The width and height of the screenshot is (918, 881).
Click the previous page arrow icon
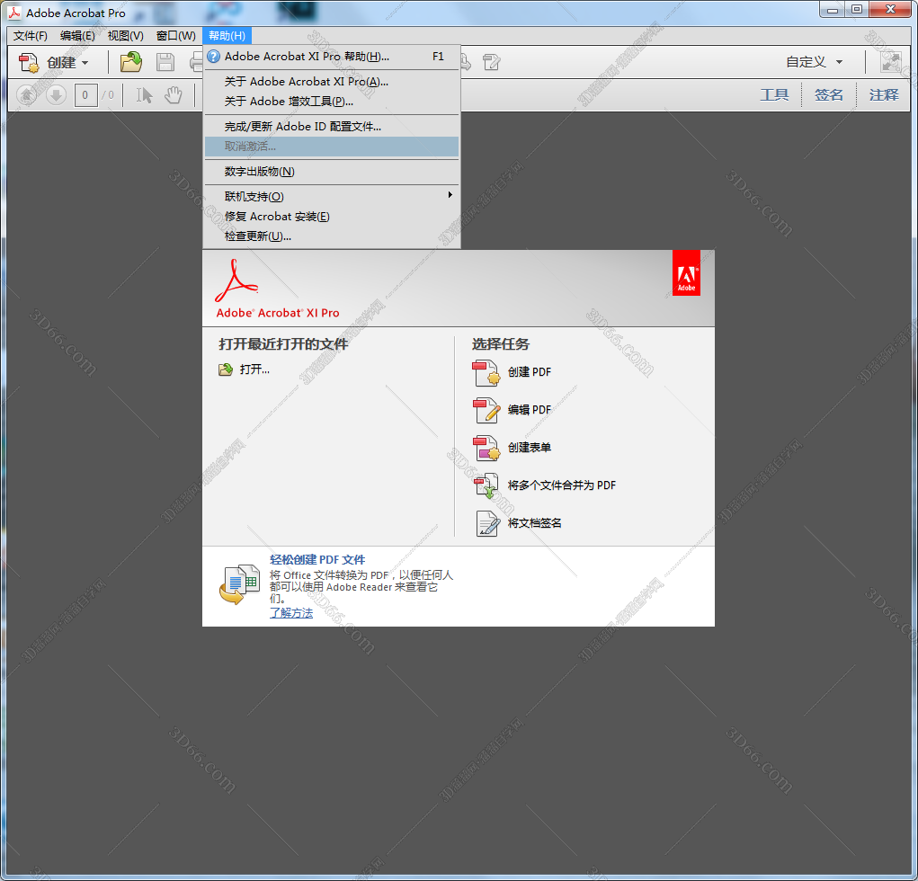(26, 94)
